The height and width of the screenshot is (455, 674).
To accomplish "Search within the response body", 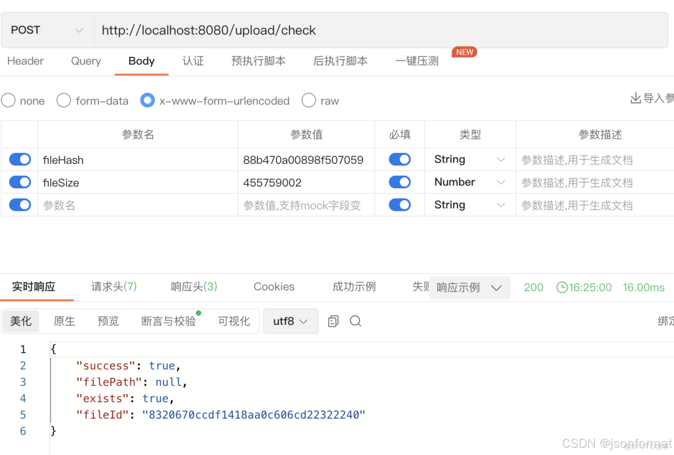I will point(356,321).
